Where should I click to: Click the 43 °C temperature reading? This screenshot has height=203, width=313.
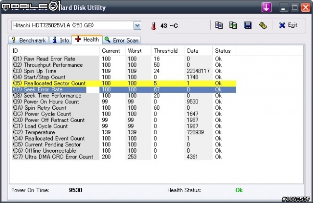tap(169, 26)
